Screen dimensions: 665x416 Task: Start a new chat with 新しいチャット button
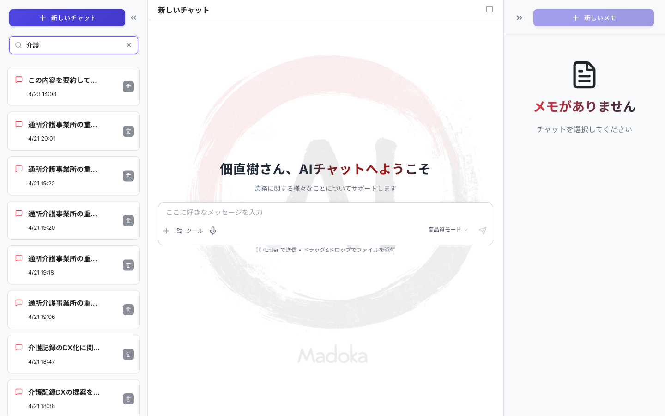point(67,18)
